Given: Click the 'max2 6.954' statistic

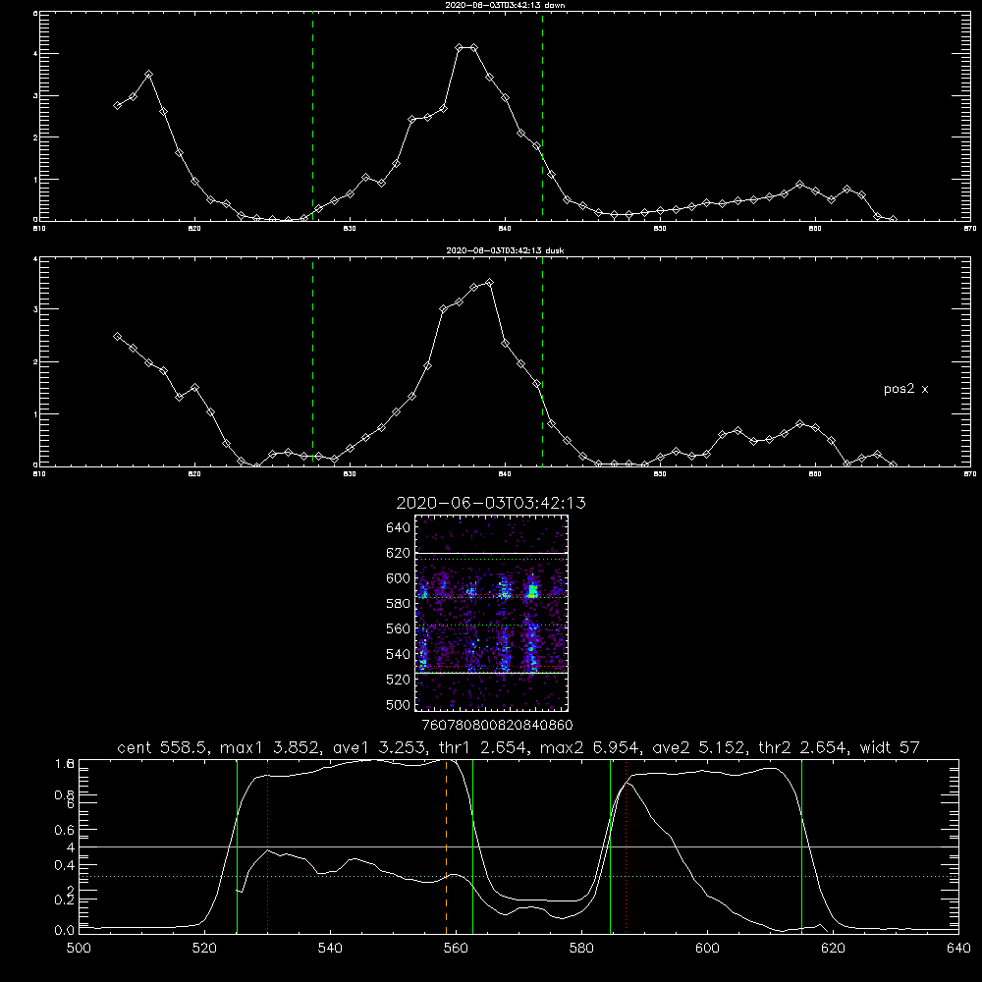Looking at the screenshot, I should 589,747.
